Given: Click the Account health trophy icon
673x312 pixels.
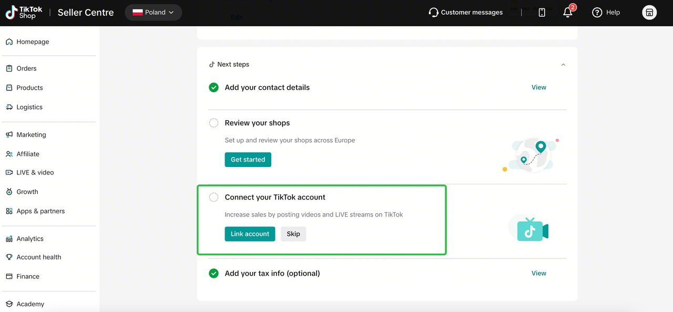Looking at the screenshot, I should (9, 257).
